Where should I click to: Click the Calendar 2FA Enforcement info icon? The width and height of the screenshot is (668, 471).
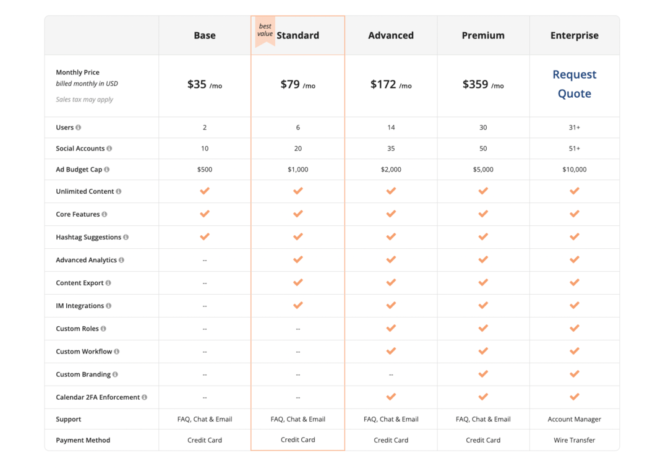click(144, 397)
